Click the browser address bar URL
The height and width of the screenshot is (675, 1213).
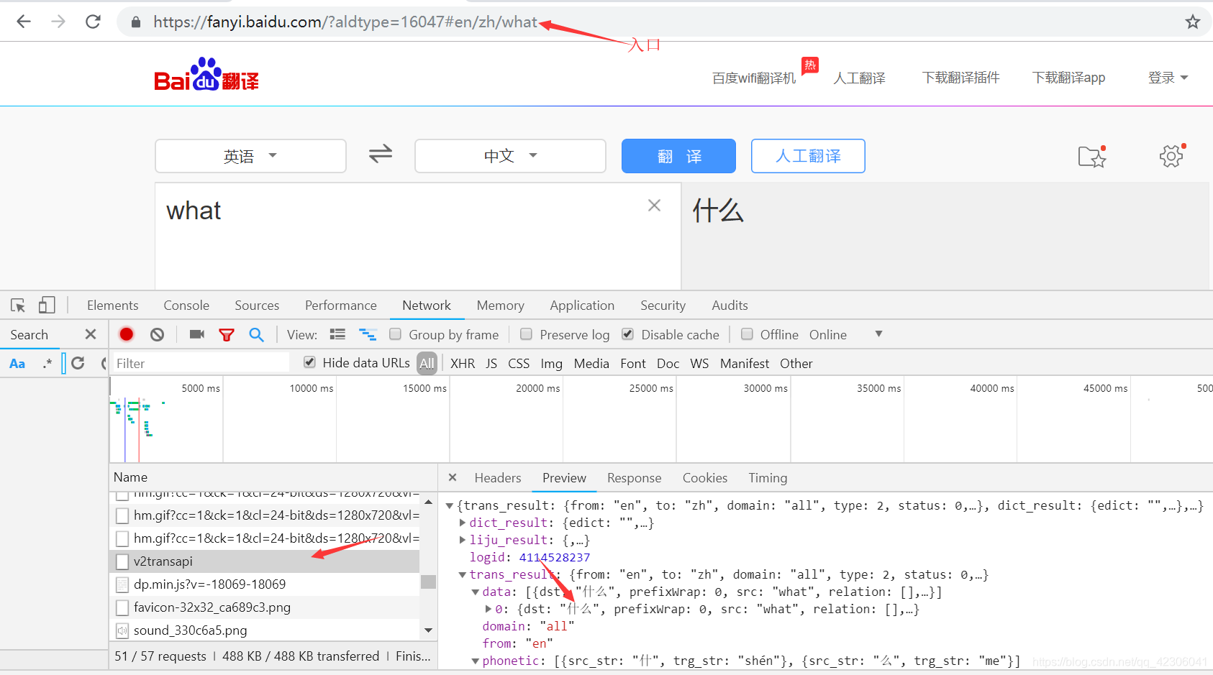345,22
